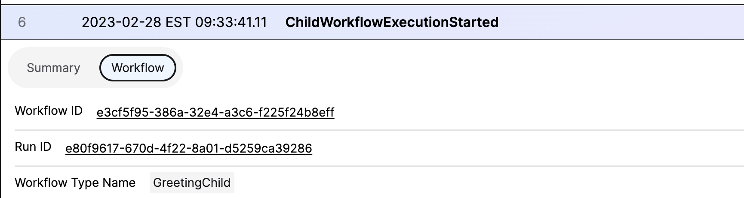Click event ID number 6
This screenshot has height=198, width=744.
click(x=22, y=22)
